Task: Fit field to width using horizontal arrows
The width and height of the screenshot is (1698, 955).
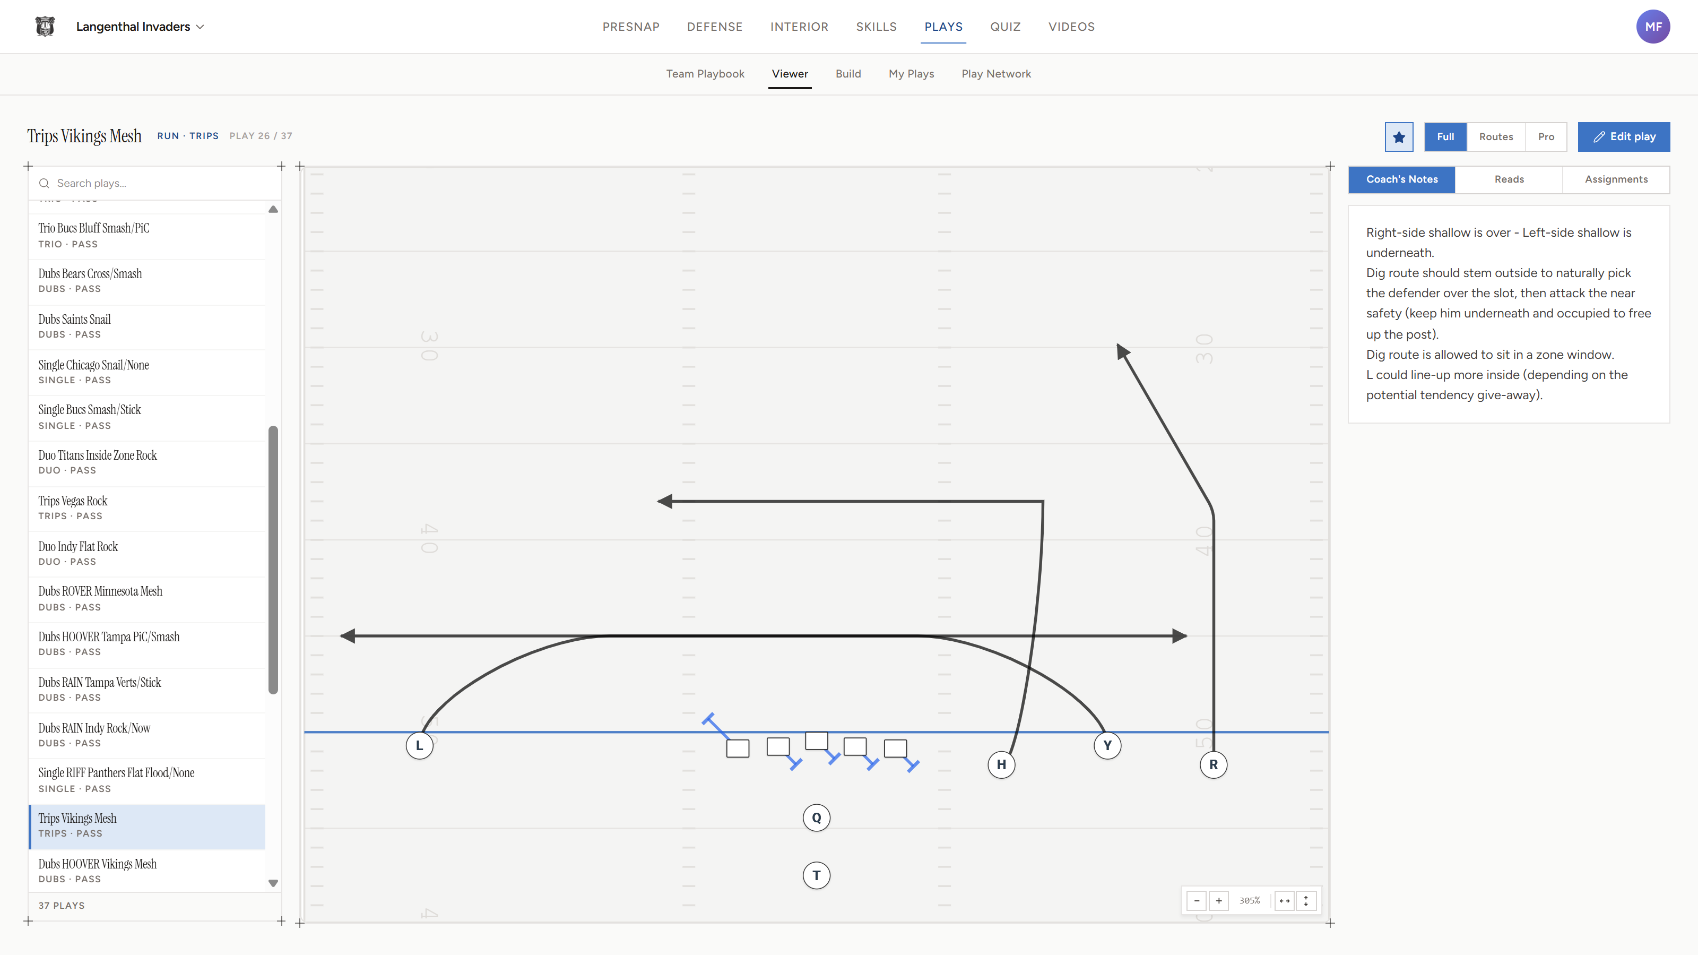Action: click(1284, 900)
